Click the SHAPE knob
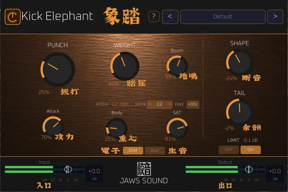 click(239, 62)
